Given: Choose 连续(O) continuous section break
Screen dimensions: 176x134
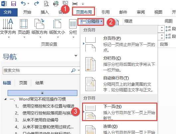Looking at the screenshot, I should pos(119,129).
